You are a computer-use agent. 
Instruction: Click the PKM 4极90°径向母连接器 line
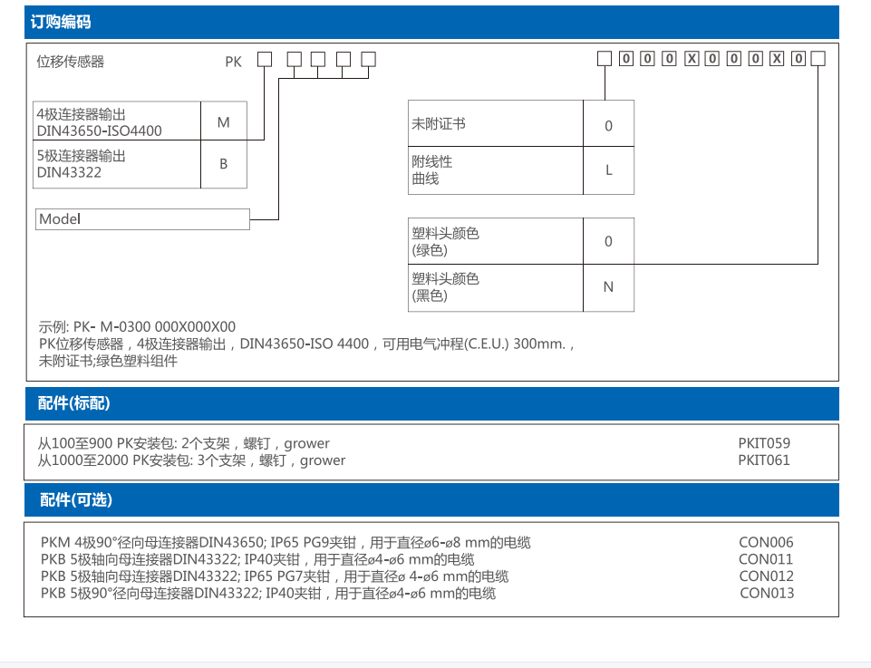click(285, 543)
